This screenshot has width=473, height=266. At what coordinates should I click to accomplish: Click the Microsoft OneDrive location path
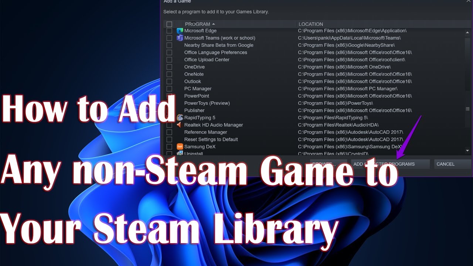click(344, 67)
